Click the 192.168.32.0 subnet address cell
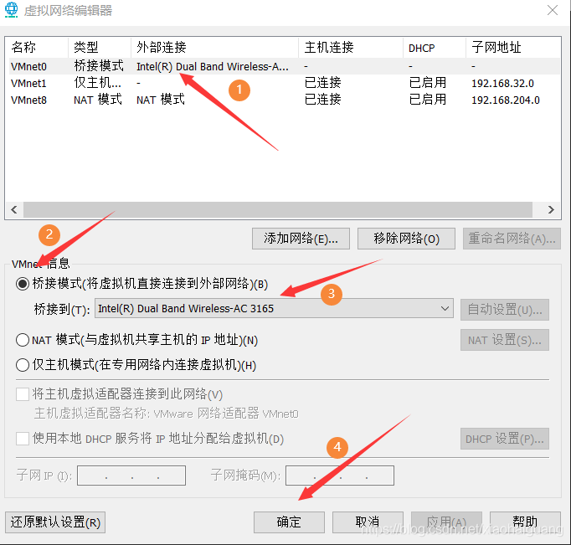Viewport: 571px width, 545px height. pos(503,84)
